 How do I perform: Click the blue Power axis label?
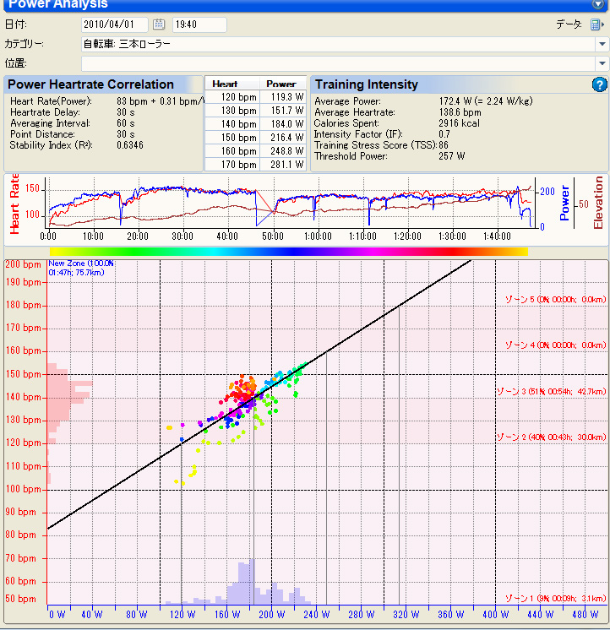tap(564, 203)
